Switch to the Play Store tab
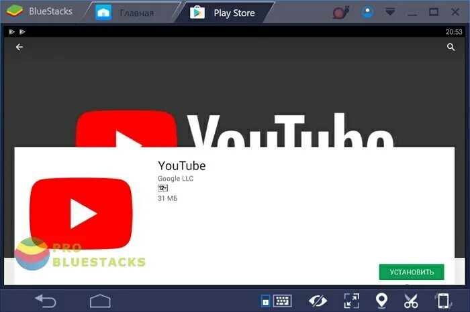This screenshot has height=312, width=470. click(x=225, y=13)
